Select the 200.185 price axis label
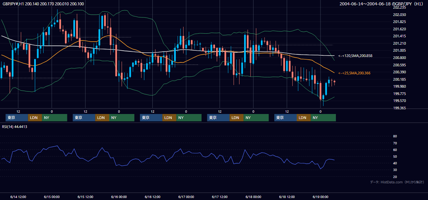428x200 pixels. 399,79
